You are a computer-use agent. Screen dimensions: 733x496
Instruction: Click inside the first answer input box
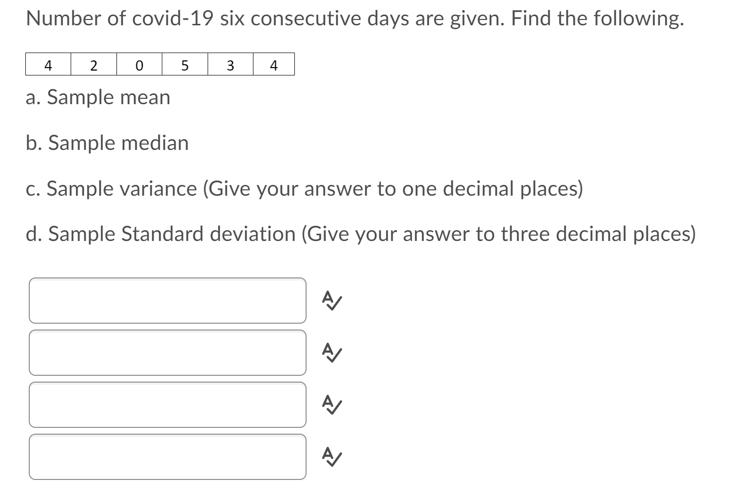click(x=168, y=300)
